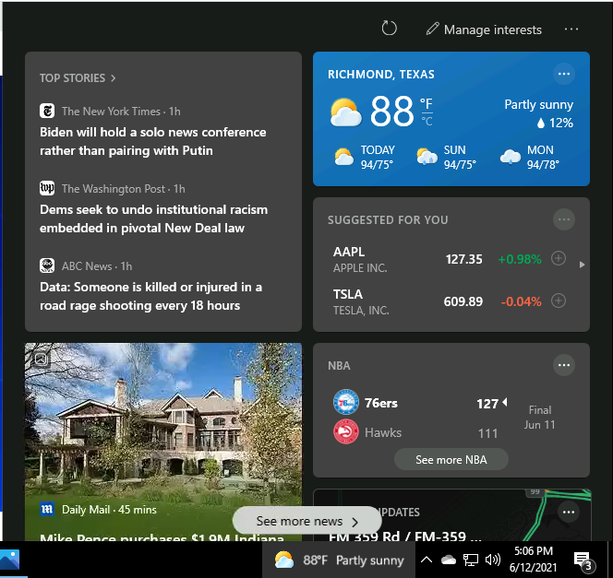Image resolution: width=613 pixels, height=578 pixels.
Task: Click TSLA change -0.04%
Action: [521, 301]
